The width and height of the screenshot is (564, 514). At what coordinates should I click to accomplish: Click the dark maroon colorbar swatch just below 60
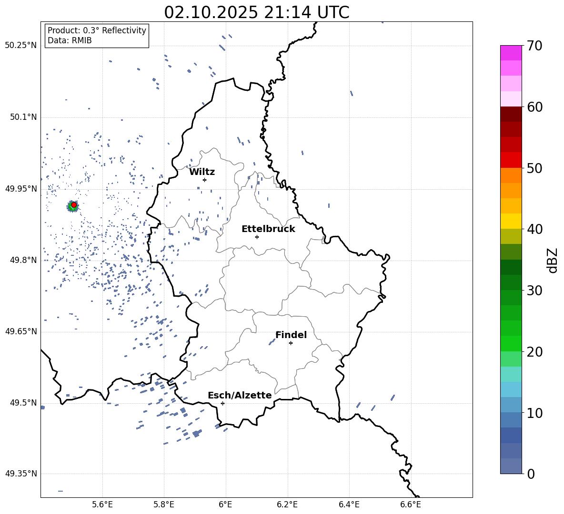[511, 114]
